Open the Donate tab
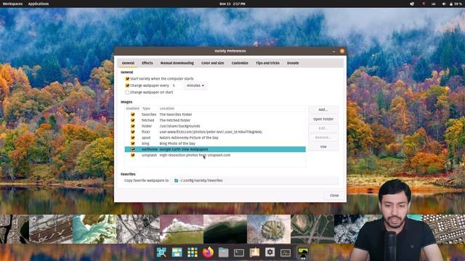The height and width of the screenshot is (261, 465). click(x=293, y=63)
